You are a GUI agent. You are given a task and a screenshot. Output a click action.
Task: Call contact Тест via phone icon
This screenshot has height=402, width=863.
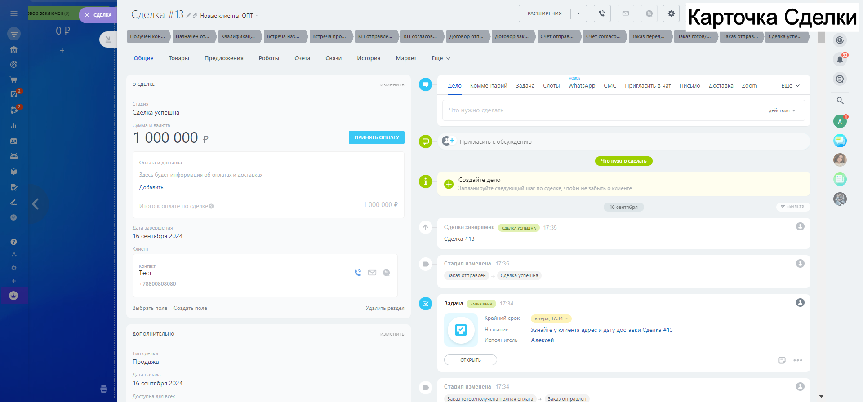[358, 273]
